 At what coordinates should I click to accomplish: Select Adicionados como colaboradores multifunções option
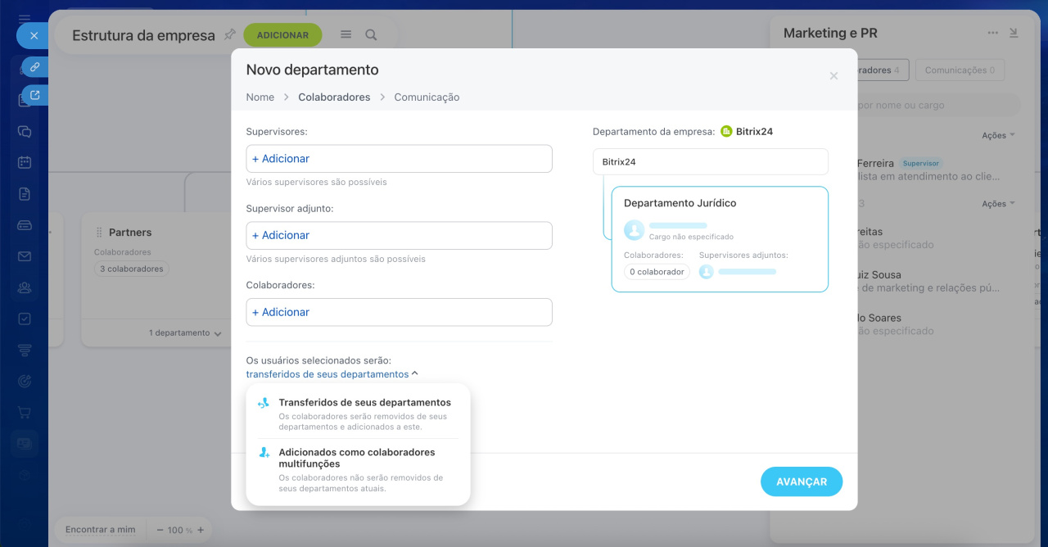click(356, 458)
